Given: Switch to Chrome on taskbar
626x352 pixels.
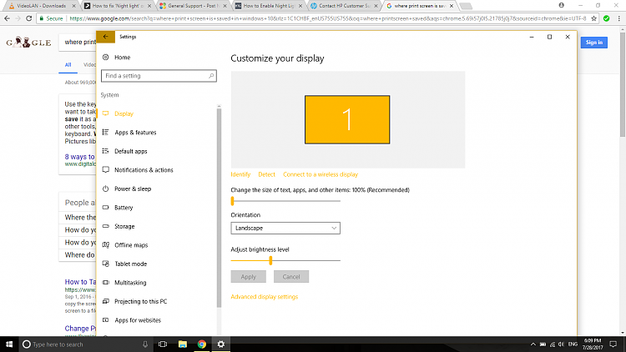Looking at the screenshot, I should pos(202,344).
